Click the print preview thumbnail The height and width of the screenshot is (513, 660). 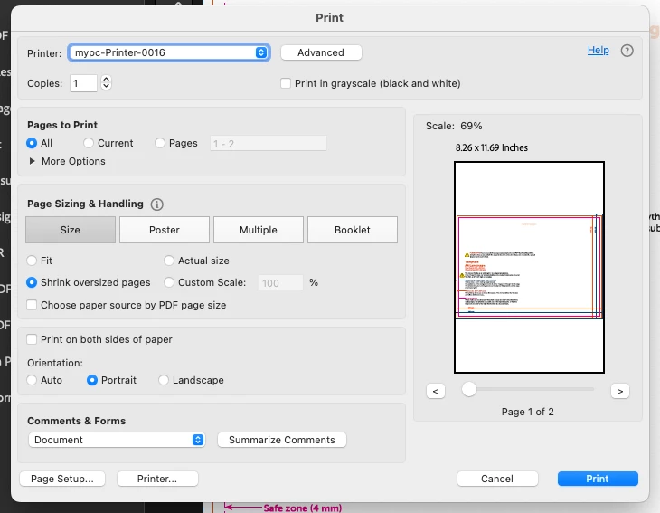click(529, 267)
